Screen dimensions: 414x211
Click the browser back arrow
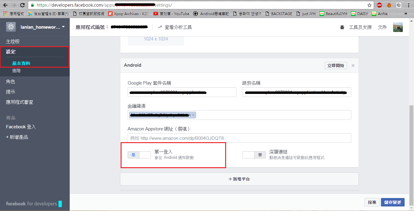coord(5,5)
